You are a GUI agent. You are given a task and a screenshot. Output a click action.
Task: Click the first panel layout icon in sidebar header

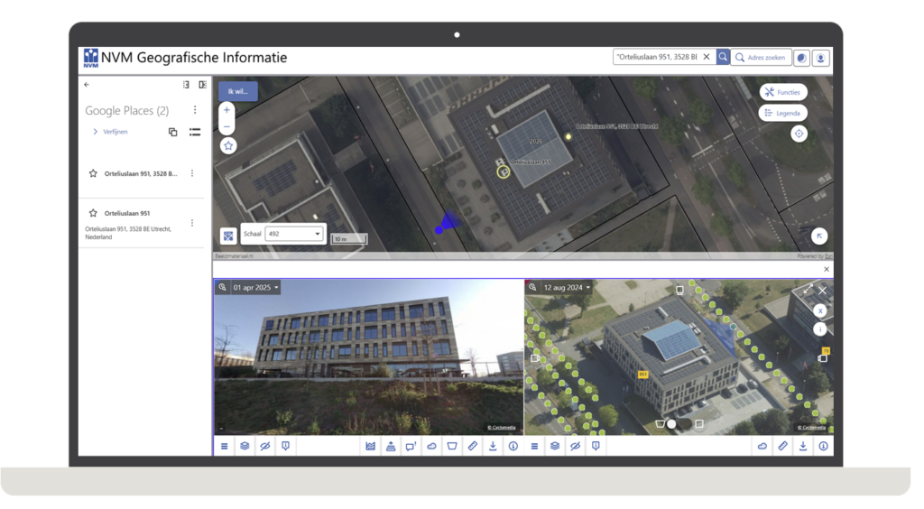tap(186, 85)
